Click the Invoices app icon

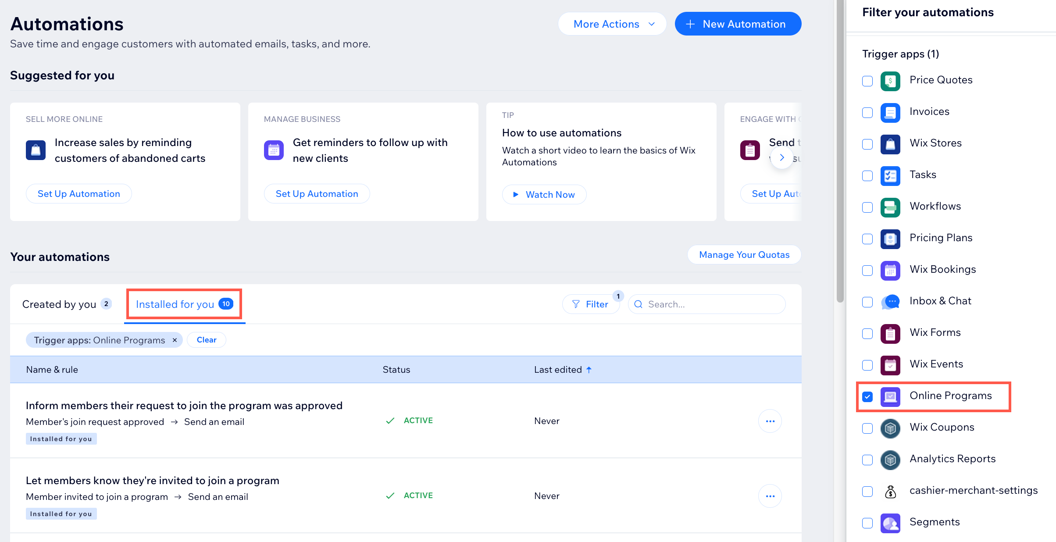coord(890,112)
